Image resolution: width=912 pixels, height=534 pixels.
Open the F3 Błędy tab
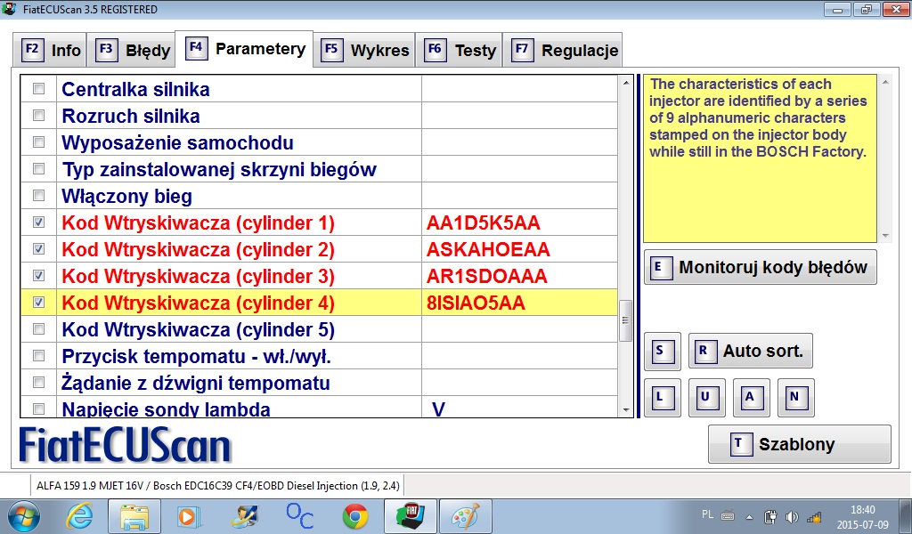click(x=131, y=50)
